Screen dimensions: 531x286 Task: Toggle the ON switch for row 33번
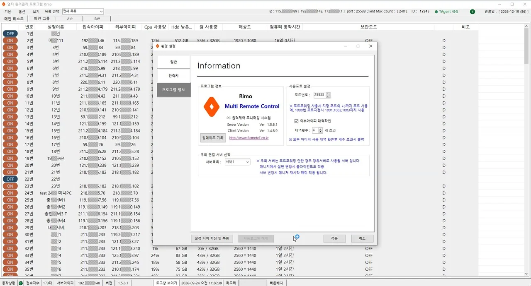pyautogui.click(x=10, y=255)
